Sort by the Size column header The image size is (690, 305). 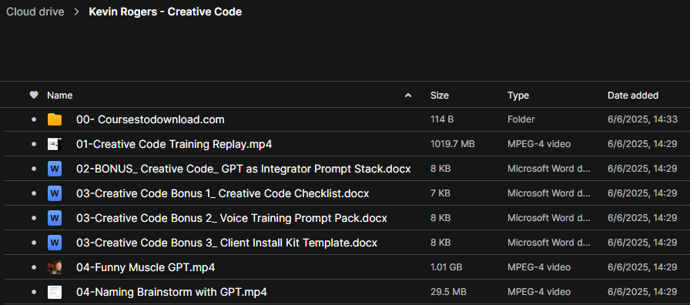click(x=440, y=95)
